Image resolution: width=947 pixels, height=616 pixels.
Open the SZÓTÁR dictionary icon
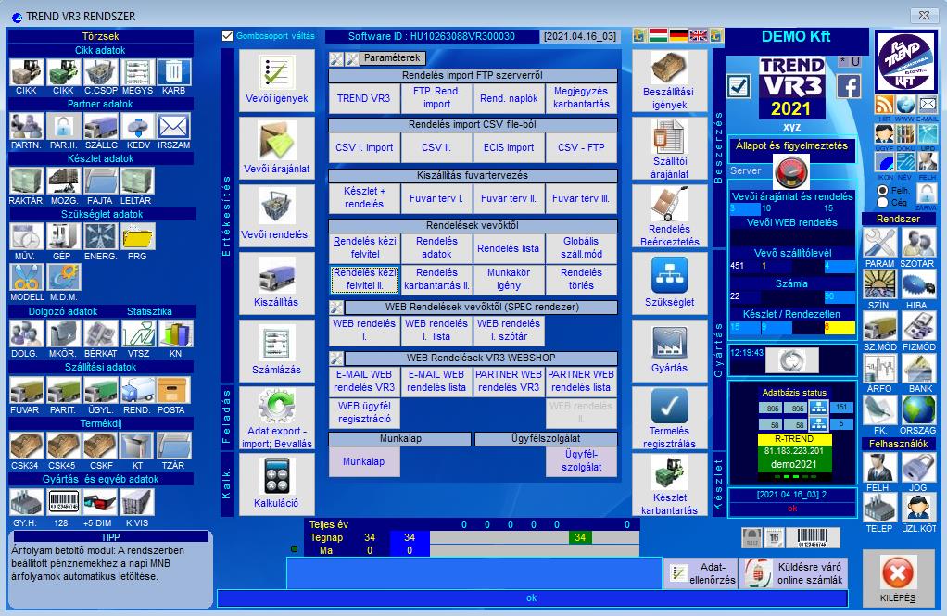coord(918,244)
